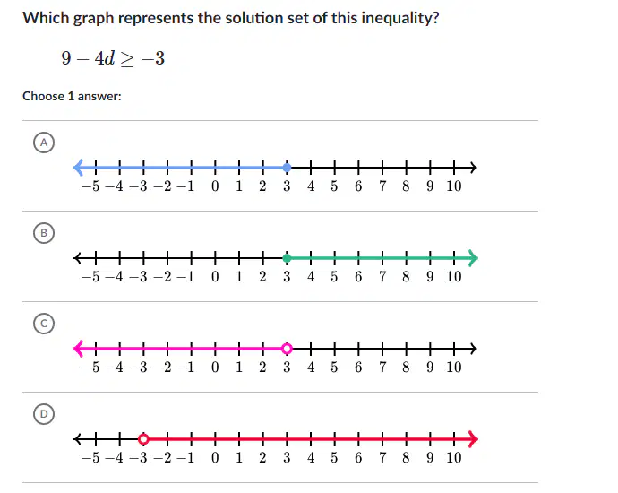
Task: Click the pink left arrowhead in graph C
Action: pos(78,349)
